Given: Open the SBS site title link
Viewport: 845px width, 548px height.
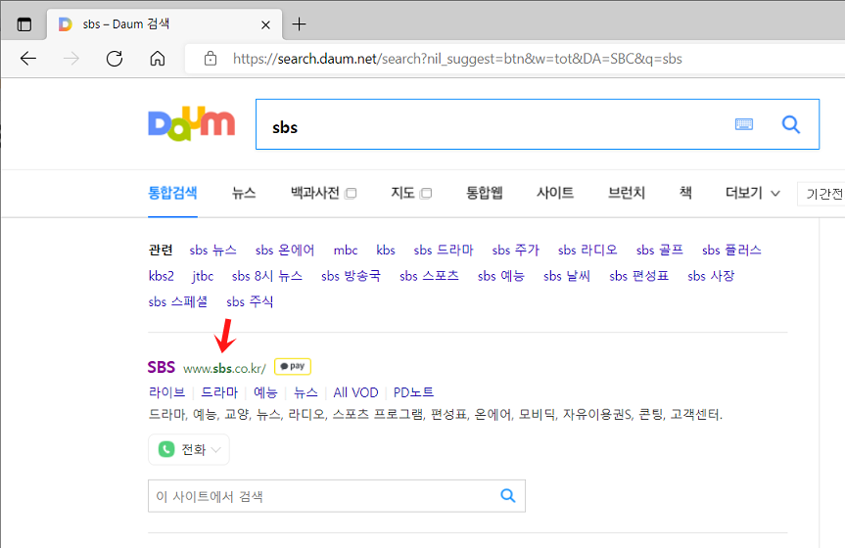Looking at the screenshot, I should [162, 367].
